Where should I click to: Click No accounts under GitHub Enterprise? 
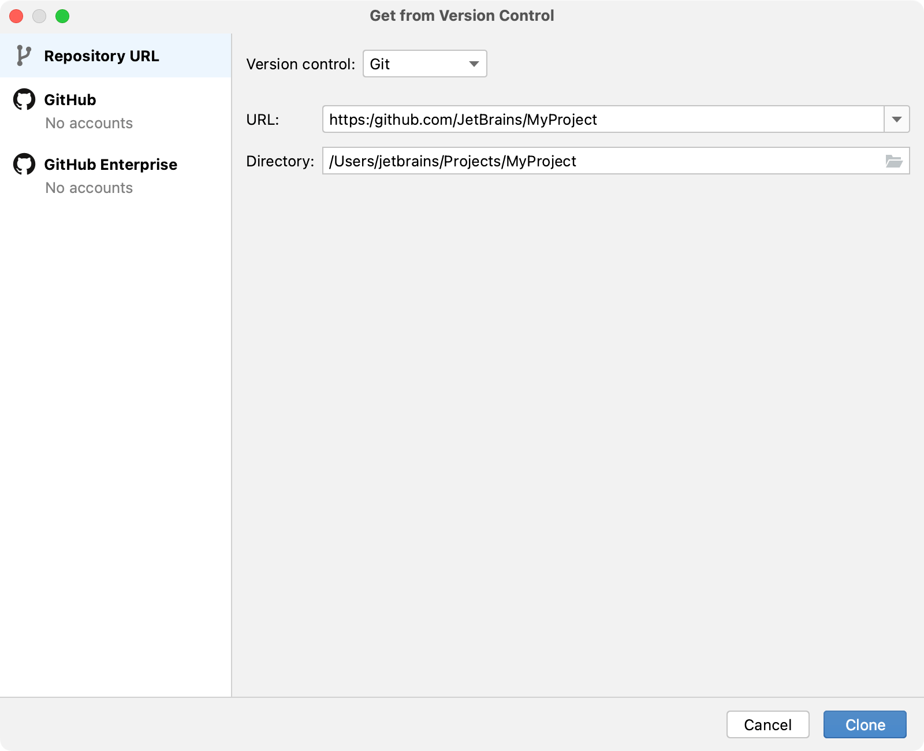pos(88,188)
